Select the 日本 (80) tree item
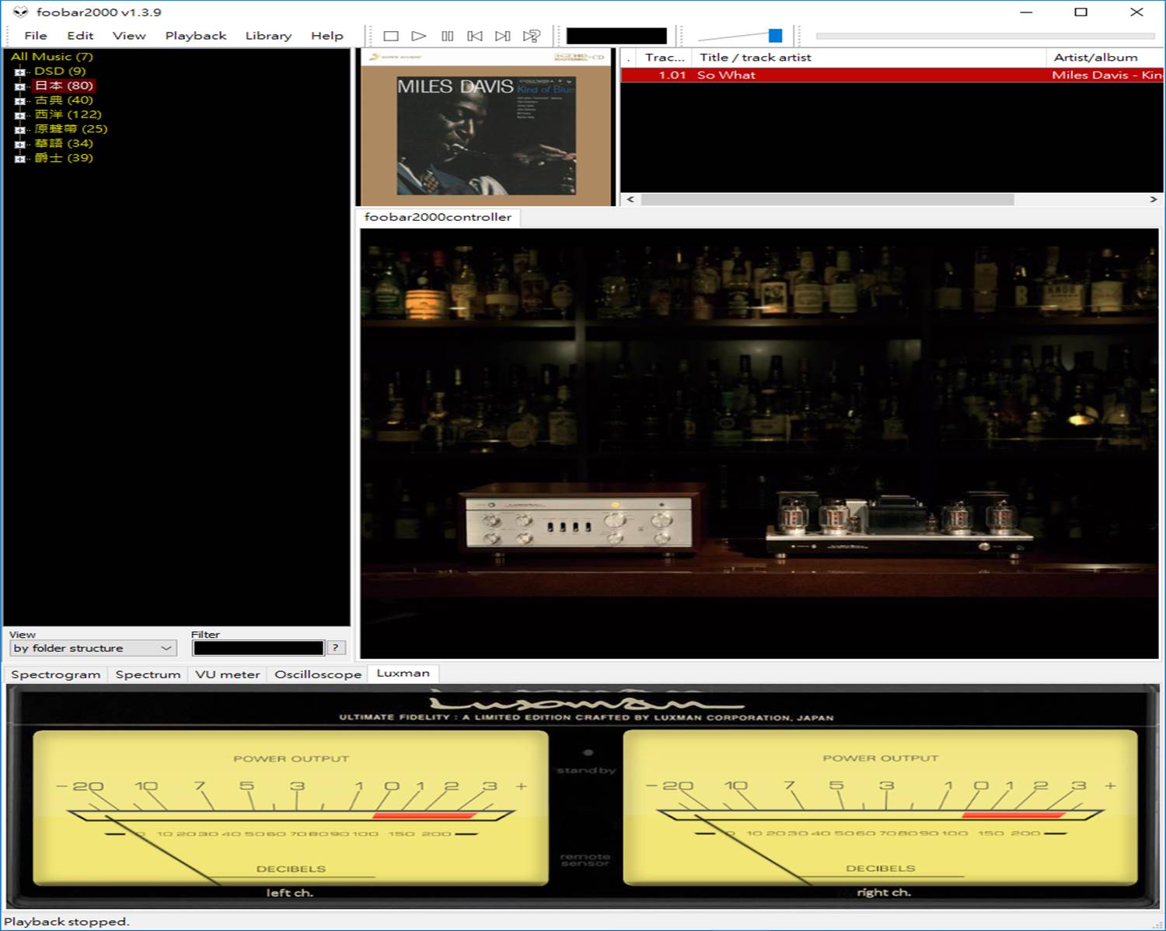 pyautogui.click(x=64, y=86)
